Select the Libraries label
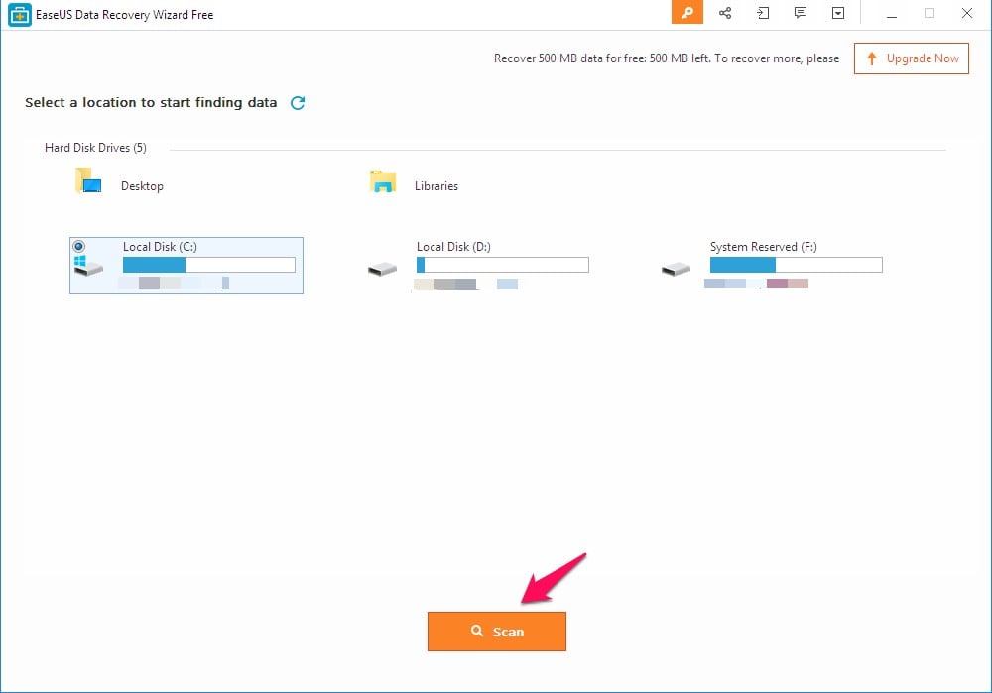992x693 pixels. coord(436,186)
